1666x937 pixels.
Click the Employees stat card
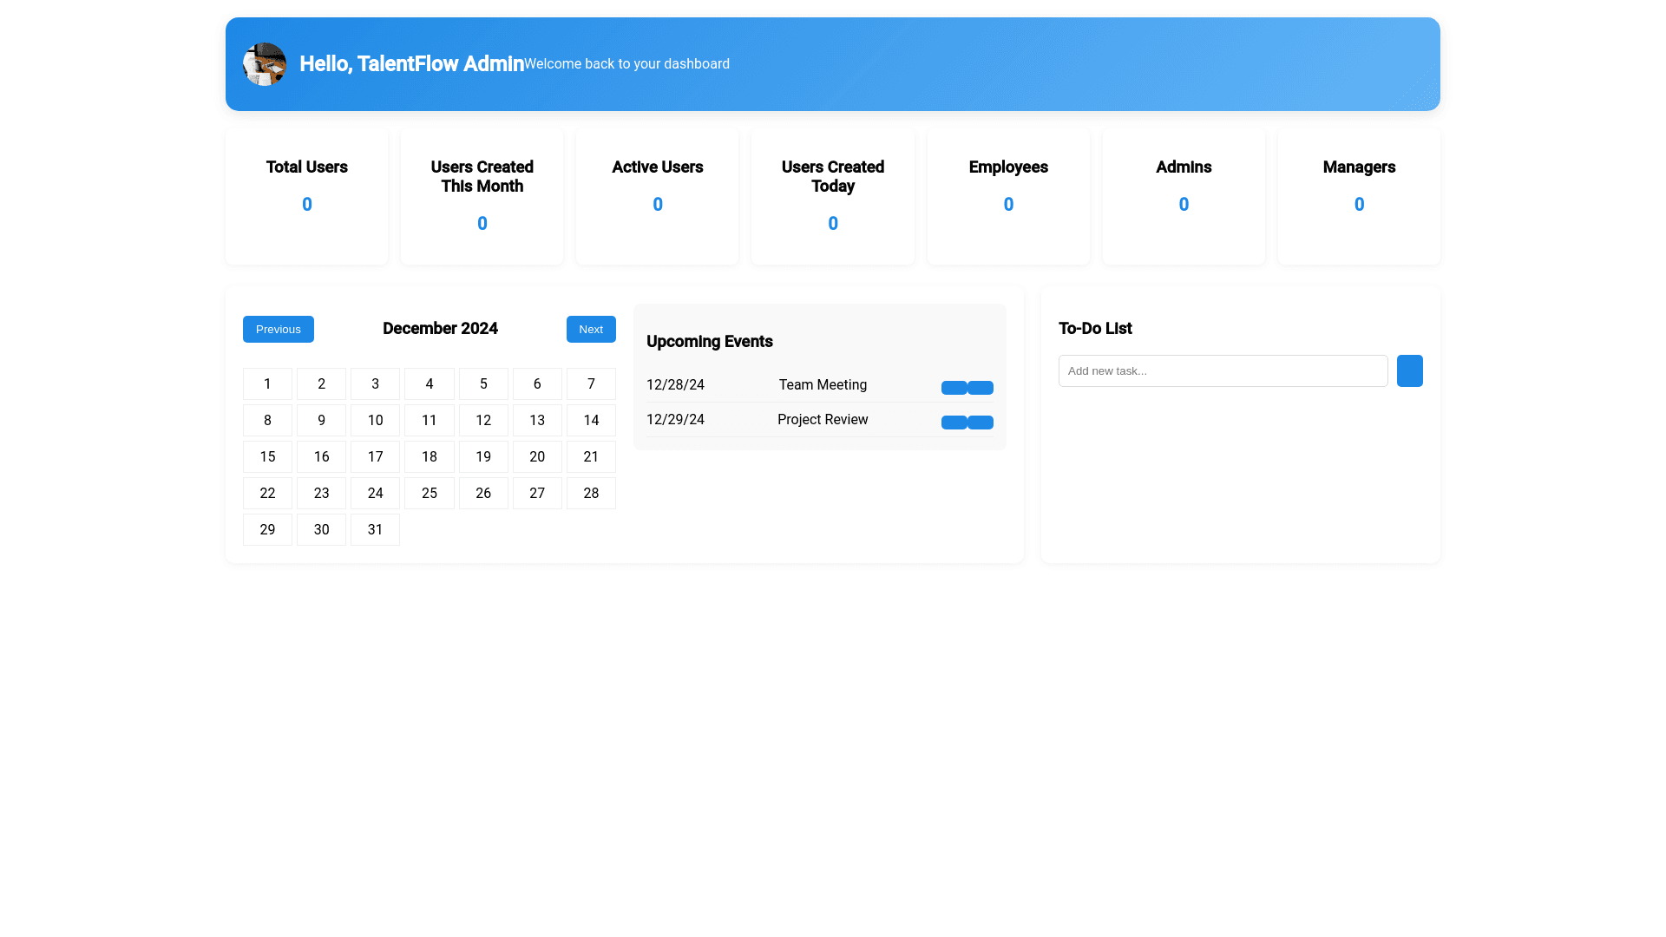(x=1008, y=197)
